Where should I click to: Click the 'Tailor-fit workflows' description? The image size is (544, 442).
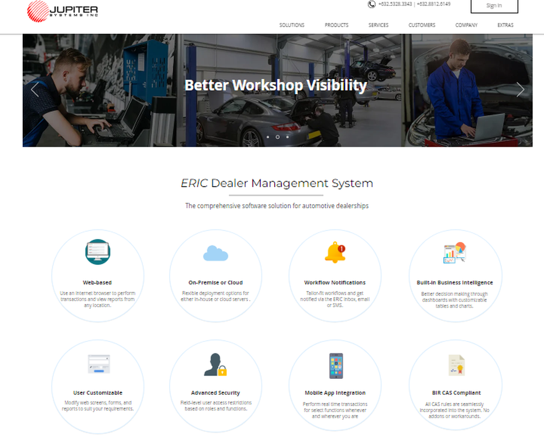335,299
